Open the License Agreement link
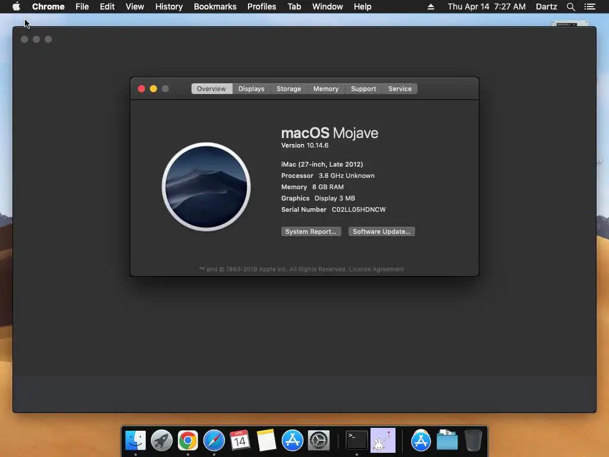The width and height of the screenshot is (609, 457). 376,269
